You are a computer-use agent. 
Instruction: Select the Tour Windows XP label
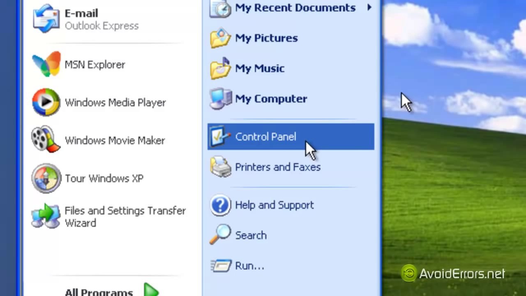(104, 178)
